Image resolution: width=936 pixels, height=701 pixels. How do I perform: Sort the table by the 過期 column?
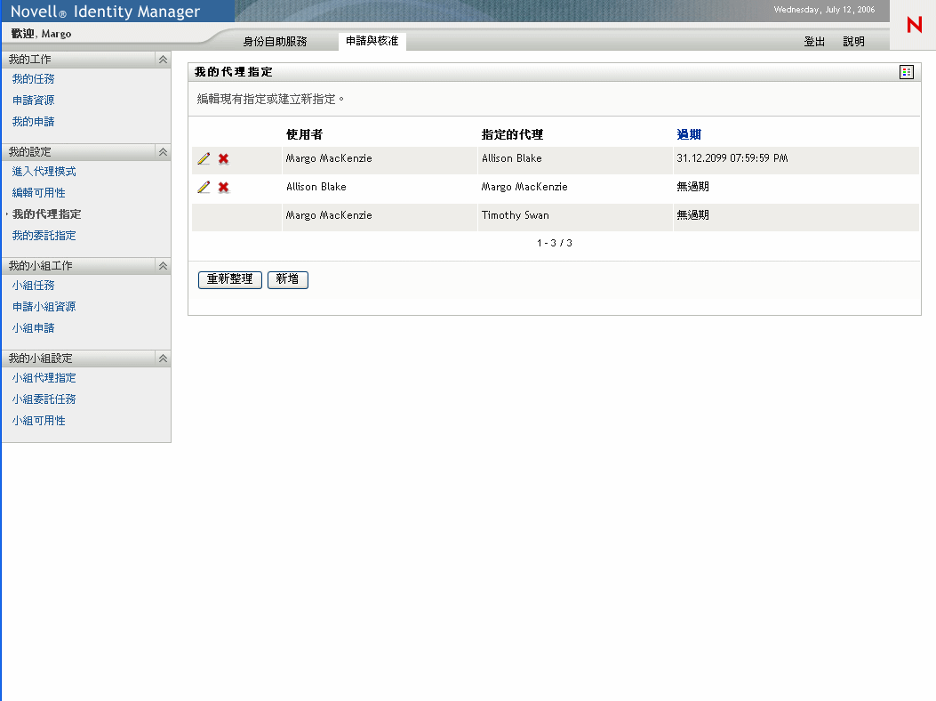pyautogui.click(x=689, y=134)
